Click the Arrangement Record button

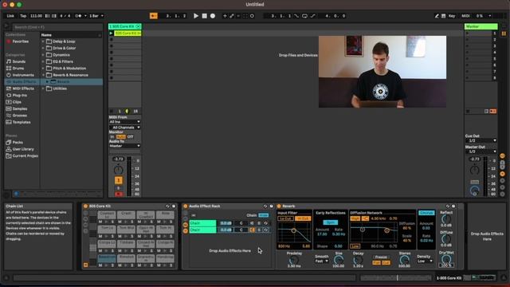click(213, 16)
